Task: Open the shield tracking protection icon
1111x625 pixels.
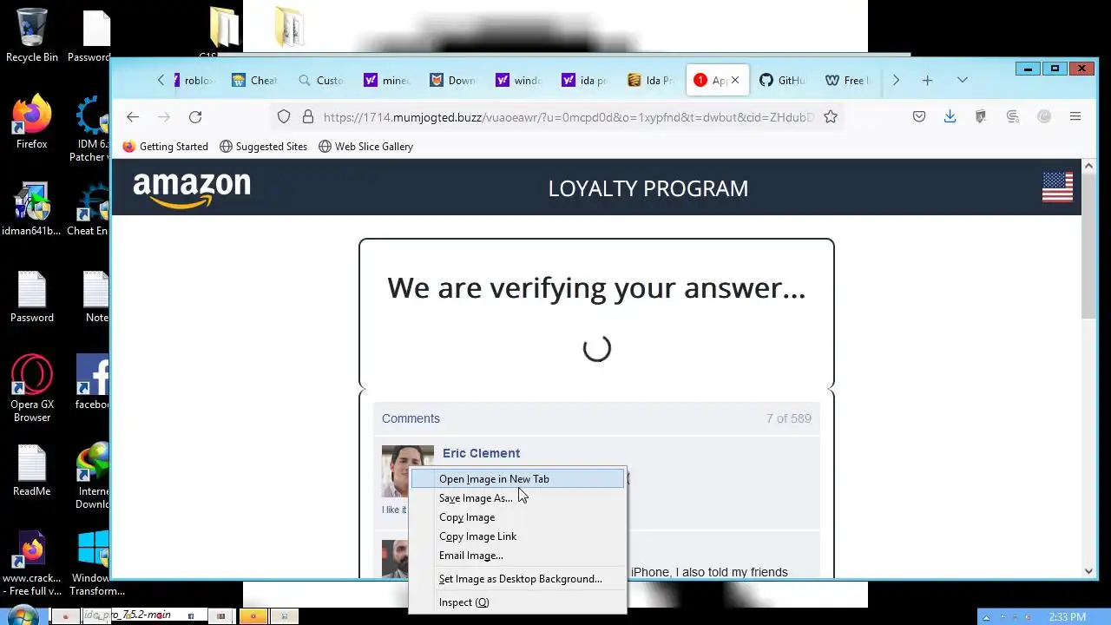Action: tap(284, 116)
